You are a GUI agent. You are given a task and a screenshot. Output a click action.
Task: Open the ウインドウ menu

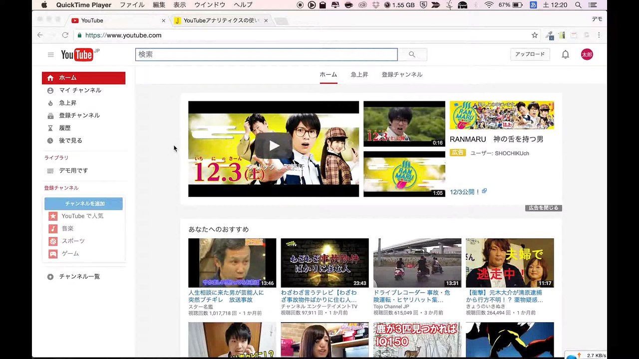pyautogui.click(x=210, y=5)
